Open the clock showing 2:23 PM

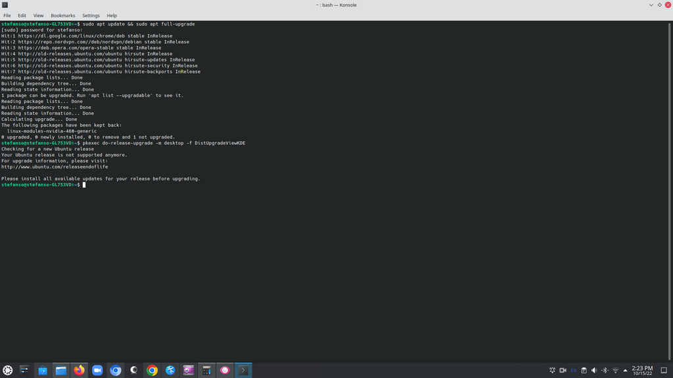(641, 370)
